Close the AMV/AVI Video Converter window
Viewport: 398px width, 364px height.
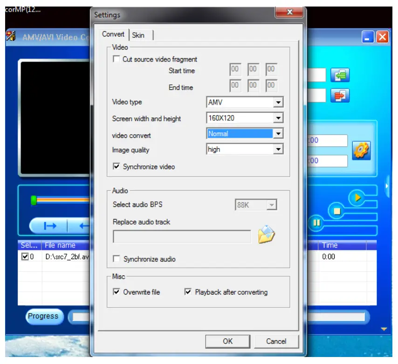pos(382,37)
